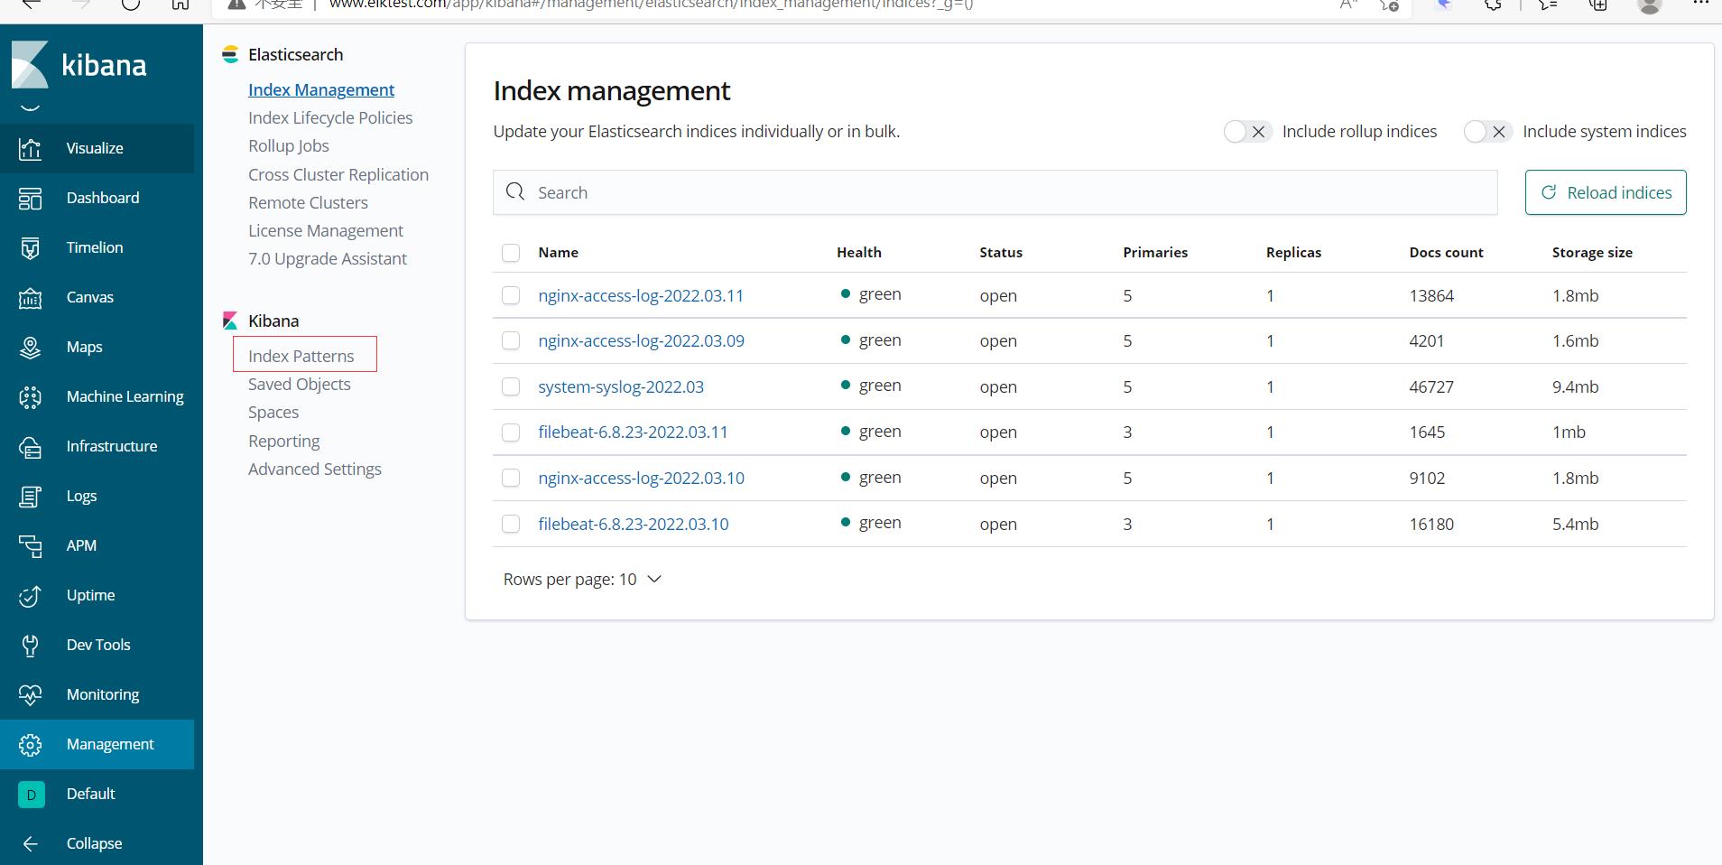The image size is (1722, 865).
Task: Open Rows per page dropdown
Action: click(582, 580)
